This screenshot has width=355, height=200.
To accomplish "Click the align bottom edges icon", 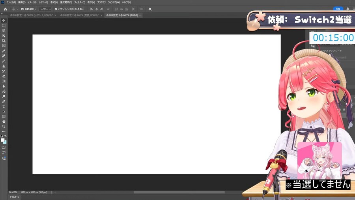I will [126, 9].
